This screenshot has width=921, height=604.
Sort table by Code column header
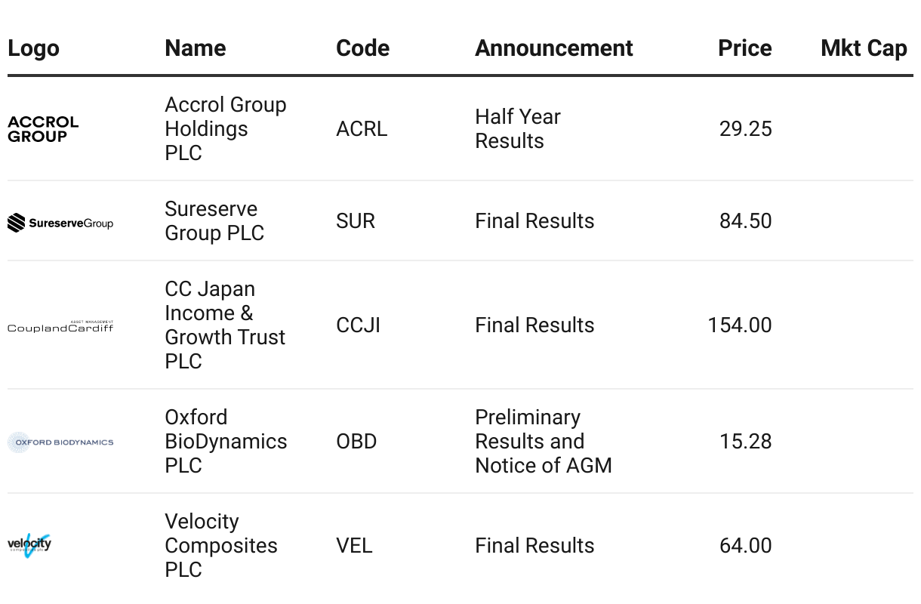(362, 48)
